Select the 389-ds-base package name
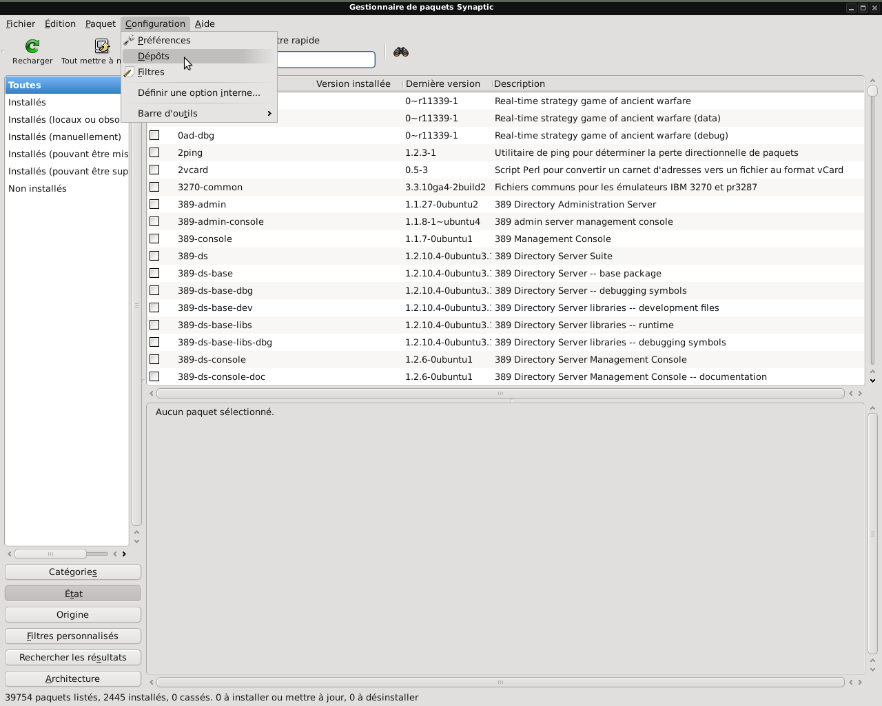882x706 pixels. [x=205, y=273]
